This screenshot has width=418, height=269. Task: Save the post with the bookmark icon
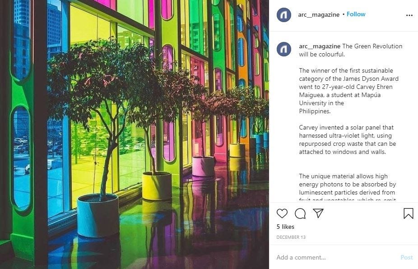(x=408, y=213)
